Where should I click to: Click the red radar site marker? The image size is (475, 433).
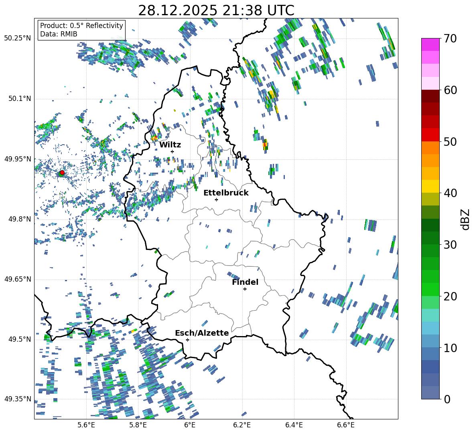click(x=62, y=173)
